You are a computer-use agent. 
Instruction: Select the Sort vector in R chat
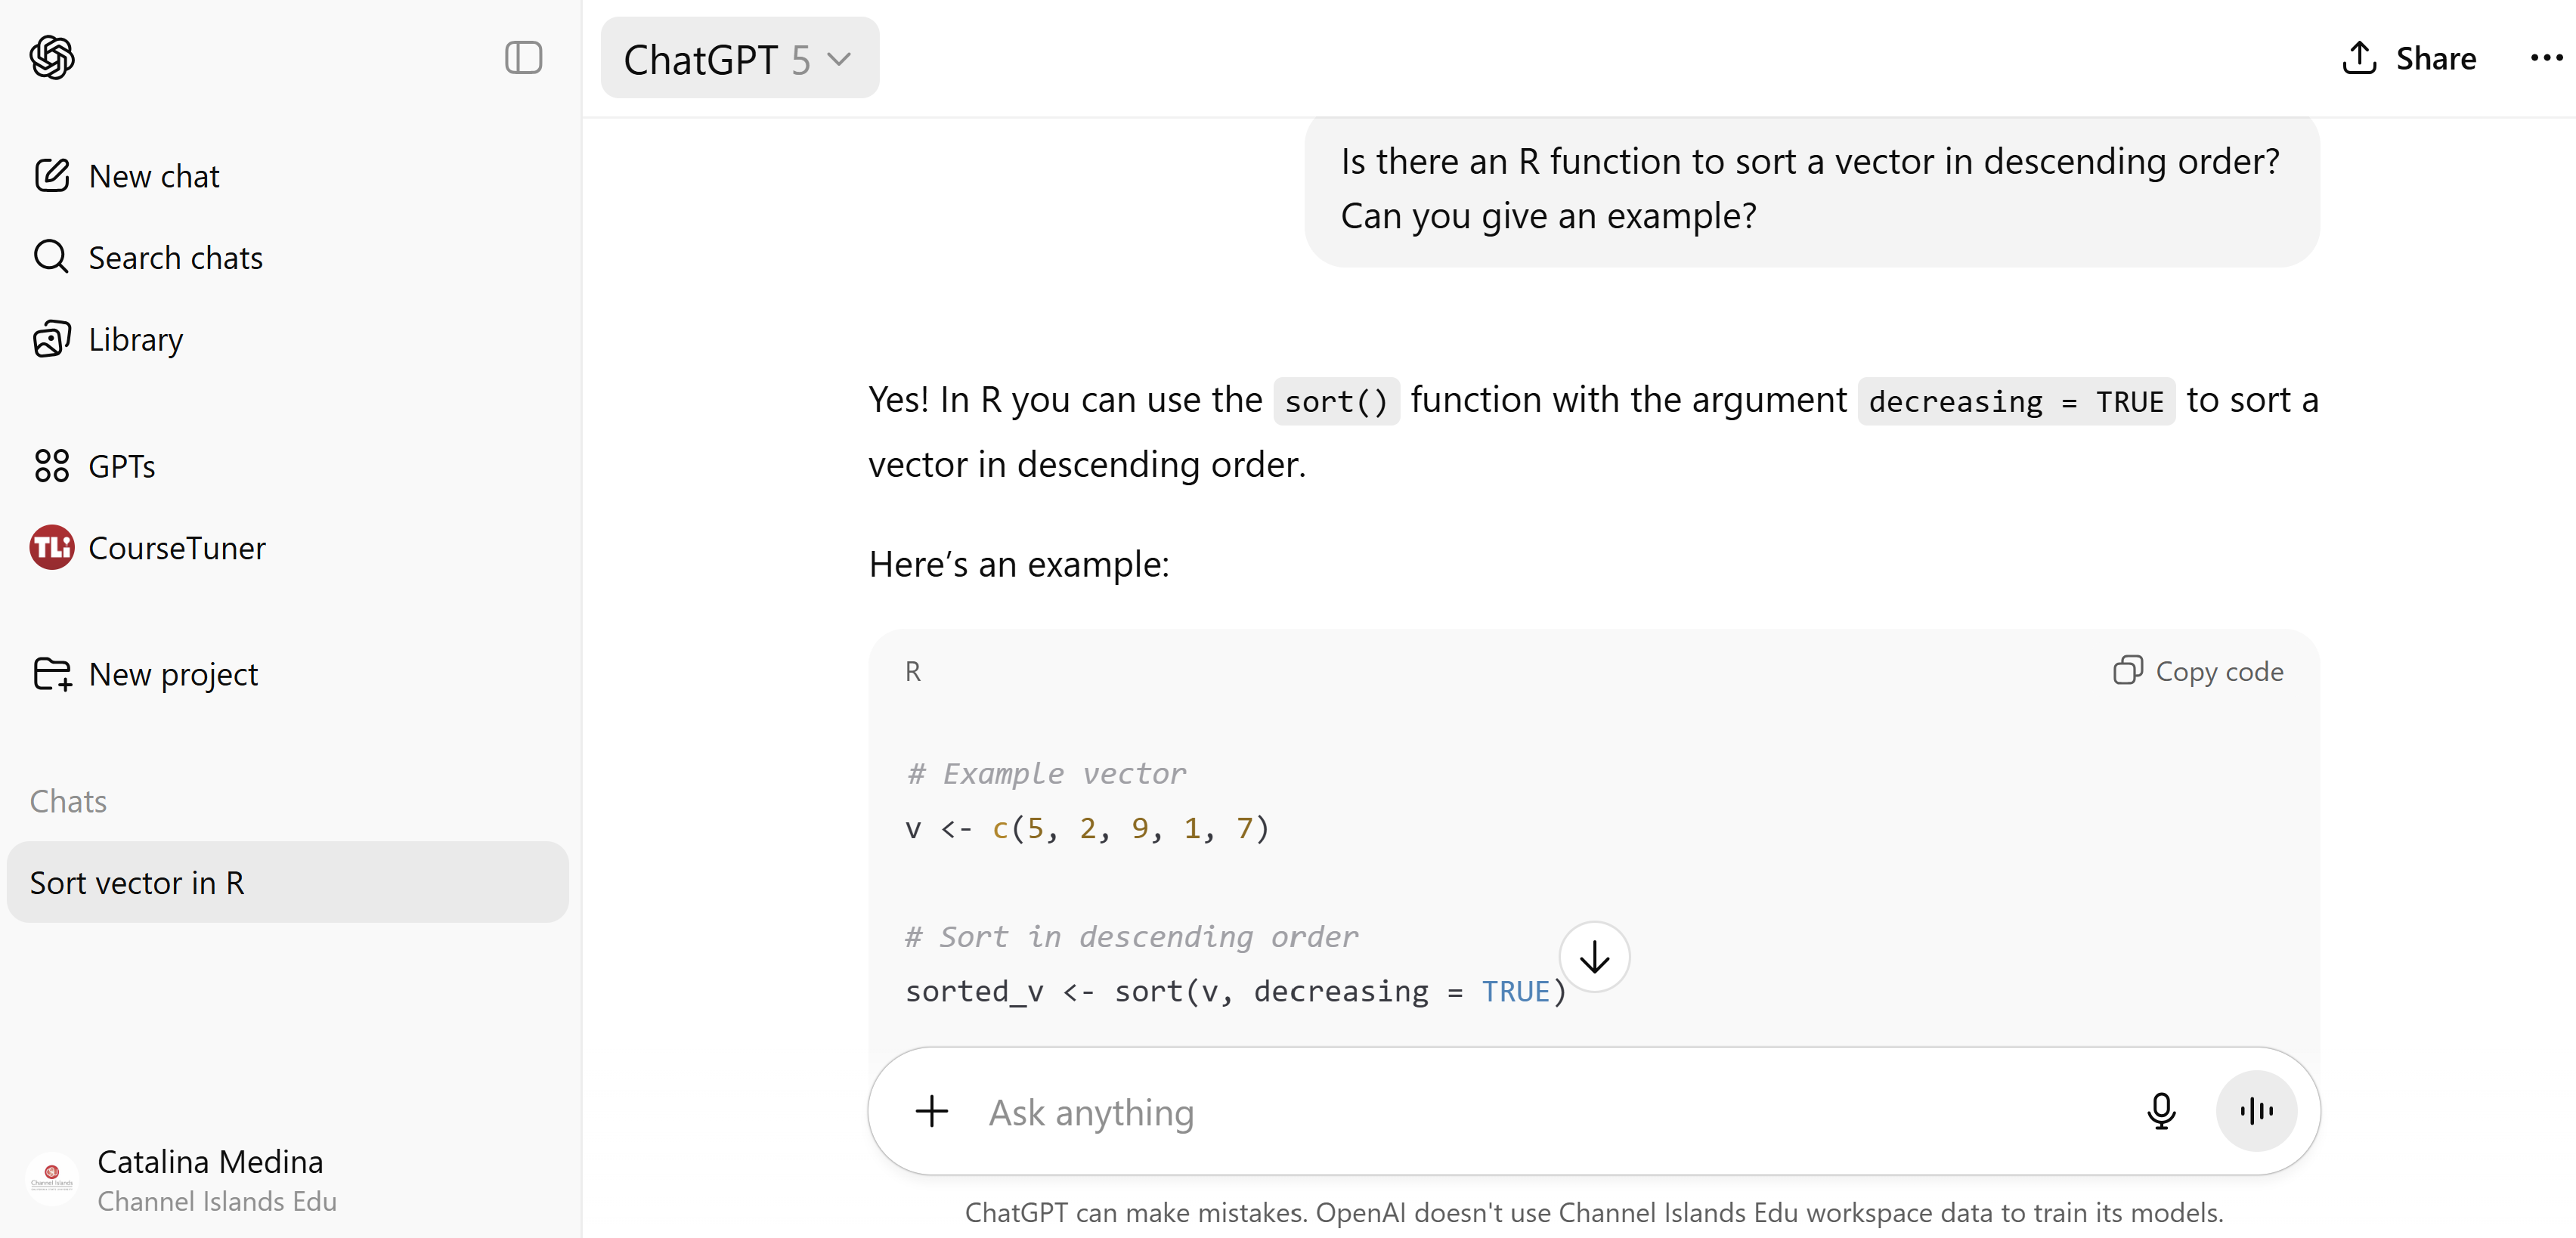coord(287,882)
